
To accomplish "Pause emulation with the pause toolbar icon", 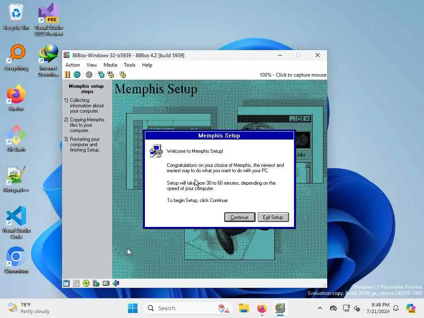I will (x=67, y=75).
